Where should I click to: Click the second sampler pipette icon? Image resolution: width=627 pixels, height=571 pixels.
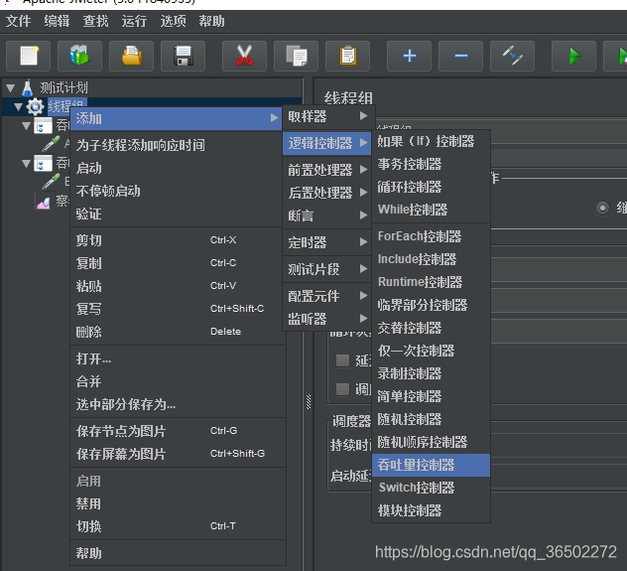(x=52, y=182)
